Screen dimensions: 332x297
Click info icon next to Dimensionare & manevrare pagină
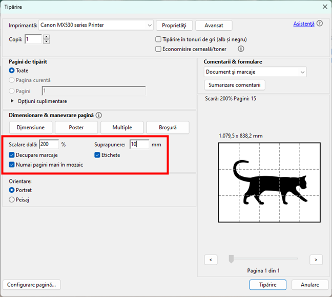(99, 116)
